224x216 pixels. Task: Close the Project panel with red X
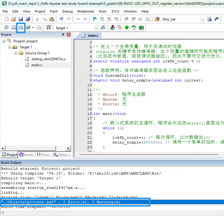click(69, 35)
